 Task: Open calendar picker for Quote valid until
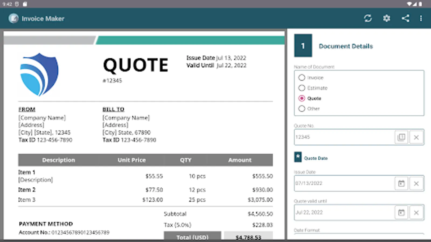[x=401, y=213]
